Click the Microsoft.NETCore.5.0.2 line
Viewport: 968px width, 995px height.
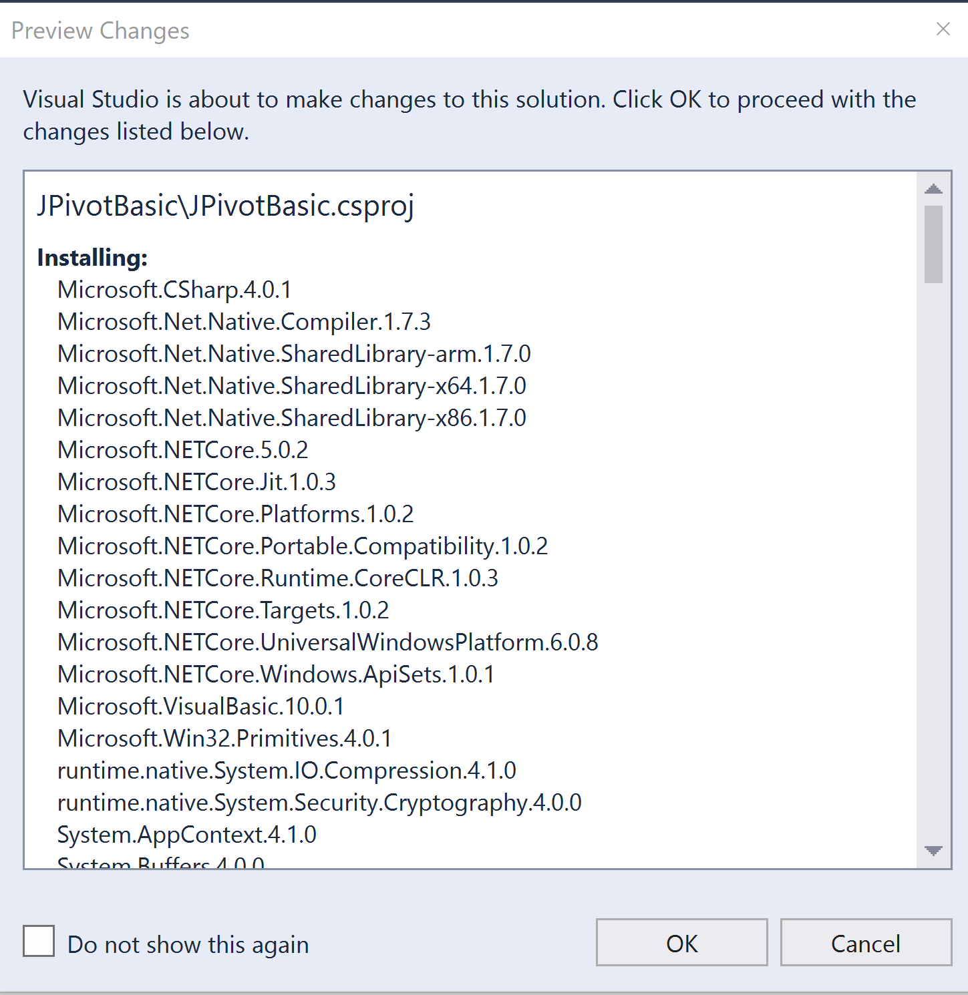[x=183, y=449]
